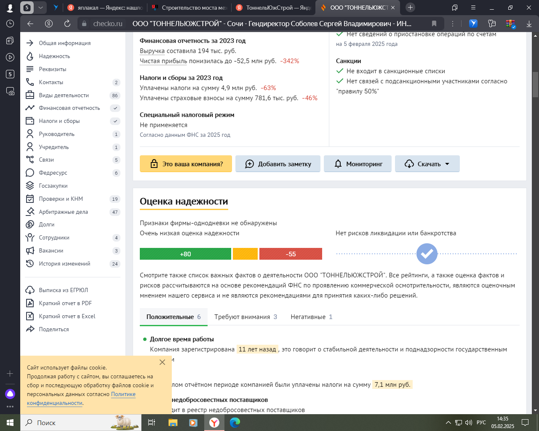The width and height of the screenshot is (539, 431).
Task: Click the lock icon in the address bar
Action: [x=84, y=24]
